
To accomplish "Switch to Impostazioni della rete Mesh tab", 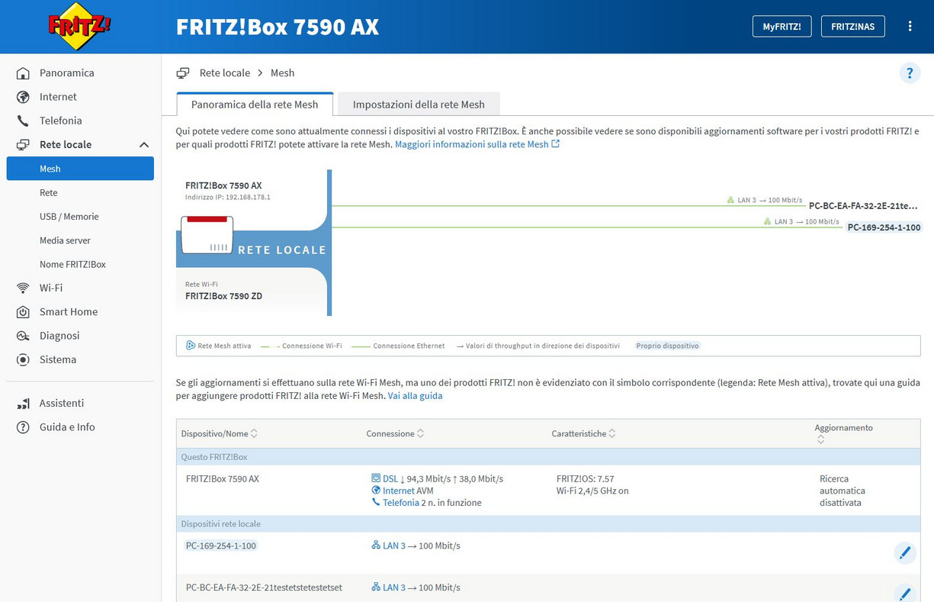I will [419, 105].
